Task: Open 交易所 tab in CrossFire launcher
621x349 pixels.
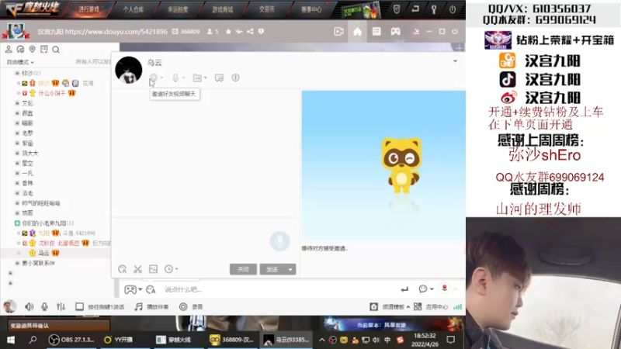Action: point(266,9)
